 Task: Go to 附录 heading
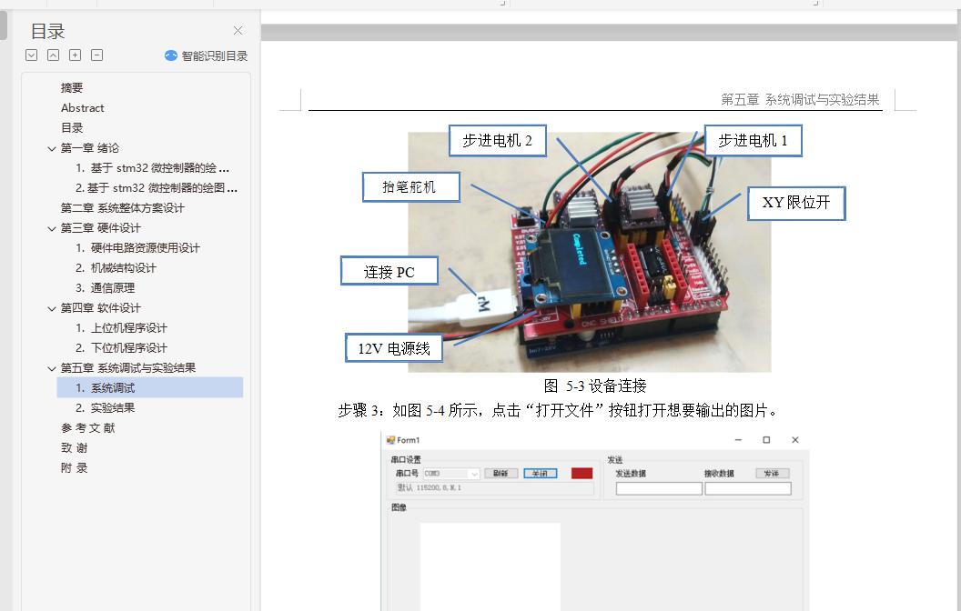(74, 467)
